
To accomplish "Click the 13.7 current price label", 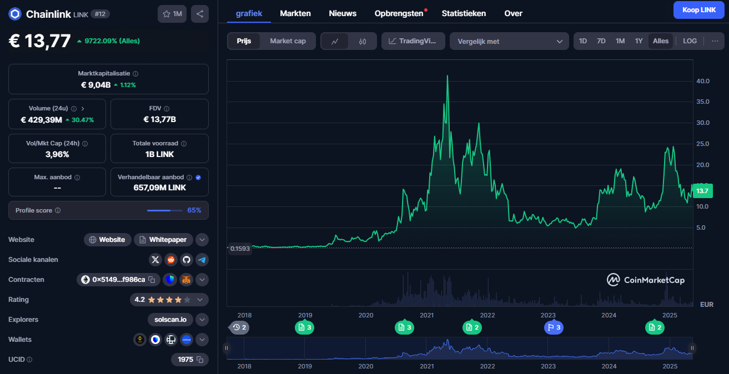I will [702, 191].
